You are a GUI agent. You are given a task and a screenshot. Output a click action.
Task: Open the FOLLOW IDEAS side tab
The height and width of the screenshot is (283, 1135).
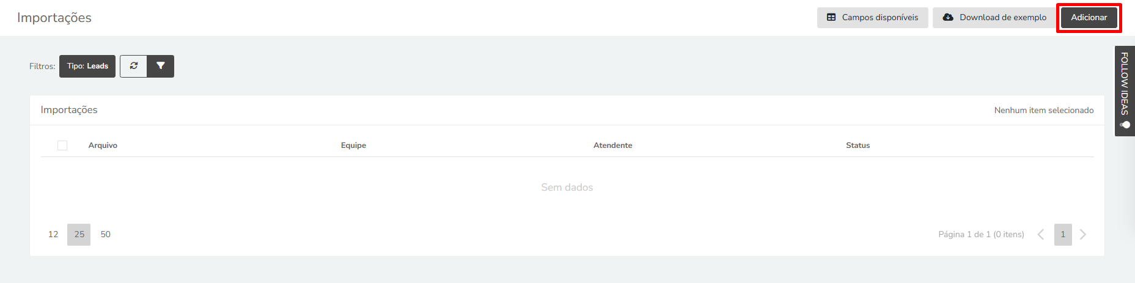[x=1125, y=91]
